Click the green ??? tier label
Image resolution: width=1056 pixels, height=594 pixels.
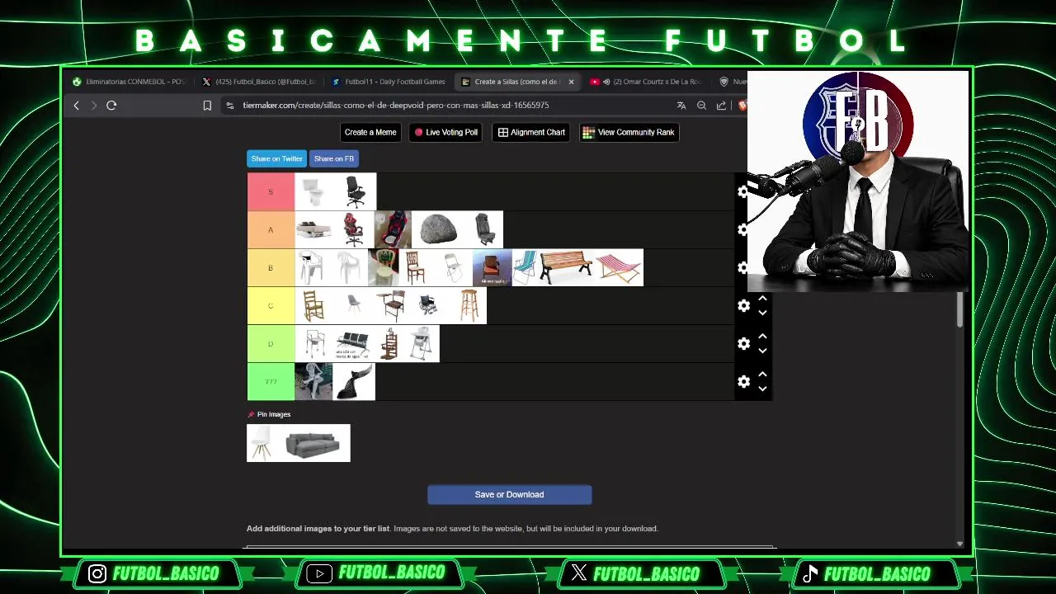271,381
